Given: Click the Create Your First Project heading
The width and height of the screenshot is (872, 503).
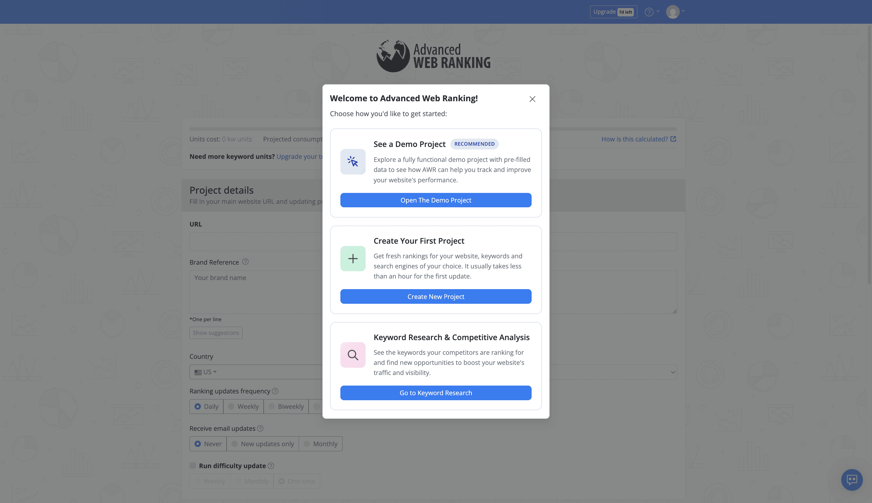Looking at the screenshot, I should tap(419, 241).
